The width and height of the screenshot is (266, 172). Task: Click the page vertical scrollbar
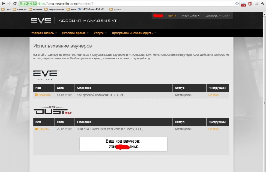pos(264,91)
